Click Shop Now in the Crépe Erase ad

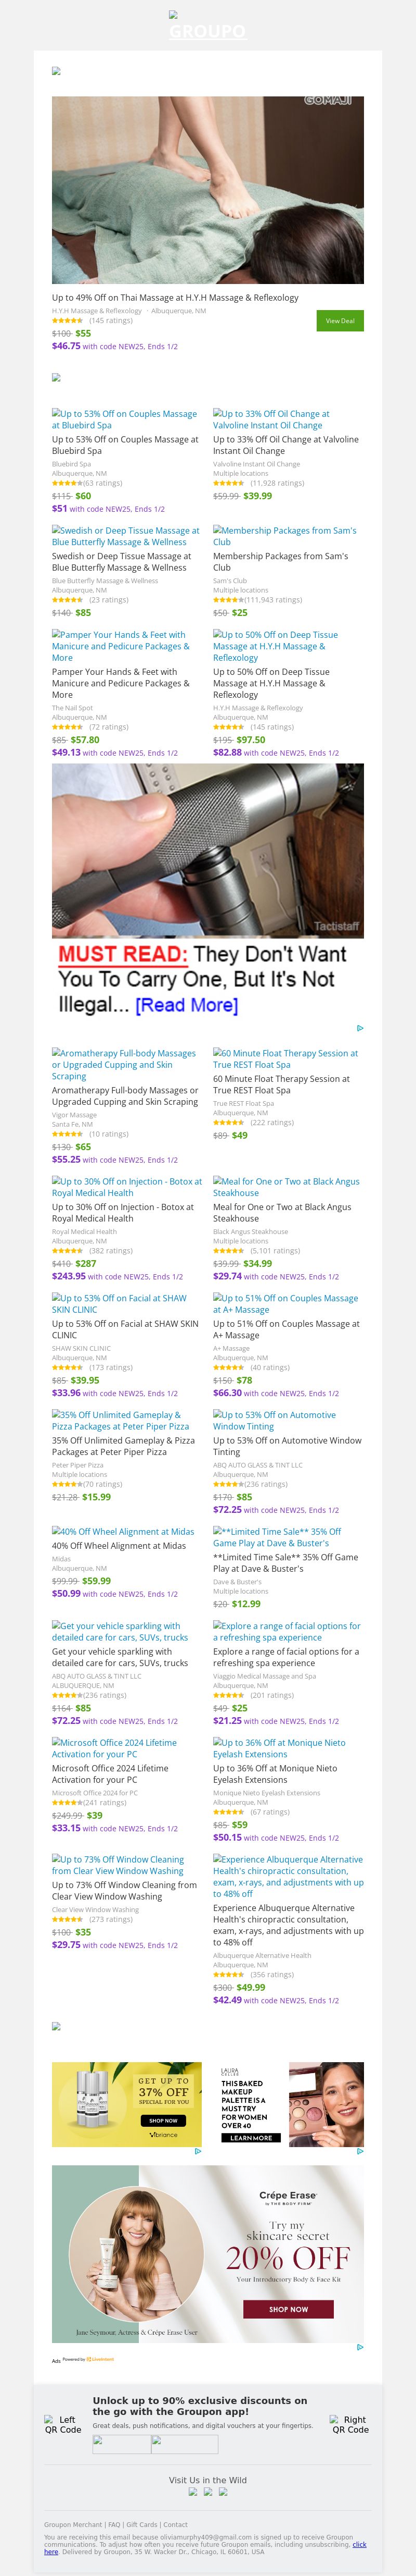288,2309
